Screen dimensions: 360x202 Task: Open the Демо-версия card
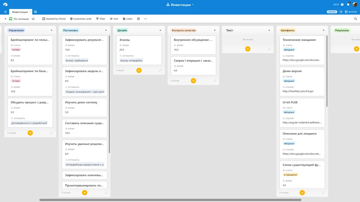tap(302, 81)
